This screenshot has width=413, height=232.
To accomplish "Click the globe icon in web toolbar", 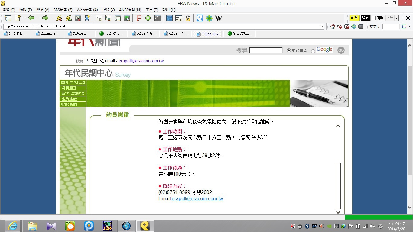I will 354,27.
